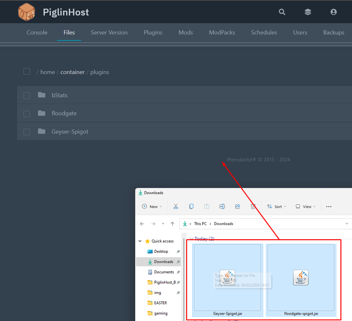Click the PiglinHost pig logo
Image resolution: width=352 pixels, height=321 pixels.
click(x=26, y=12)
